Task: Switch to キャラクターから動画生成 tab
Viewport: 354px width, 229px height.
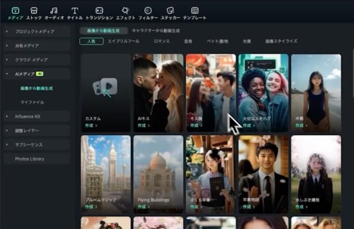Action: [156, 31]
